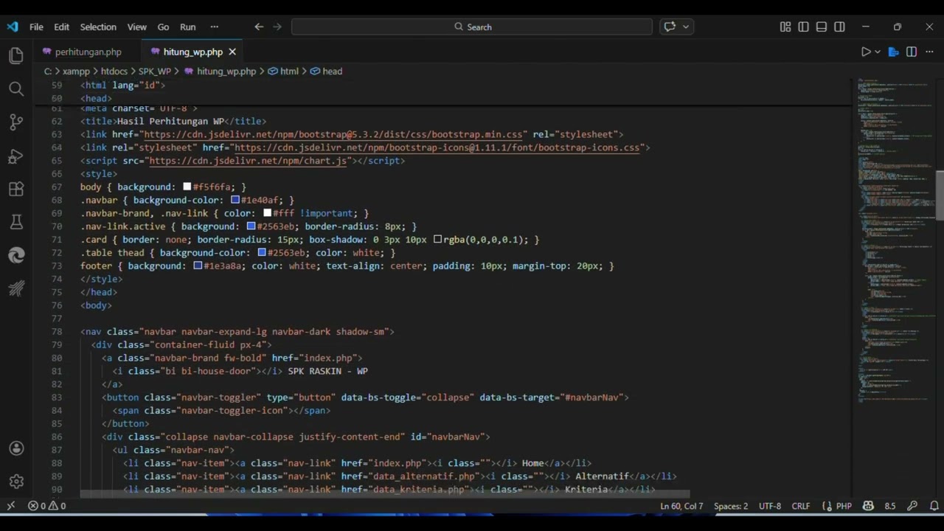This screenshot has width=944, height=531.
Task: Open the Accounts menu in the activity bar
Action: pyautogui.click(x=16, y=448)
